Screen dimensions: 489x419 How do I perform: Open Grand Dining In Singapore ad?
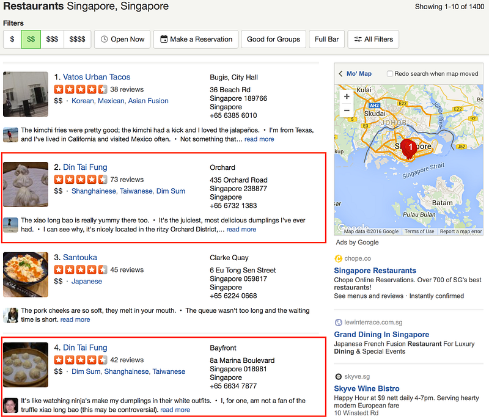[x=381, y=335]
